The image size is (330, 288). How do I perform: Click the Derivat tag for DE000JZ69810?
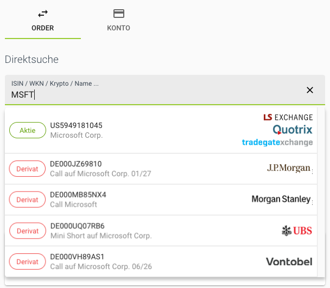coord(28,169)
